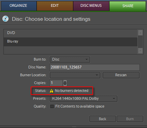Increase Copies with the up arrow
Screen dimensions: 147x128
[x=65, y=81]
